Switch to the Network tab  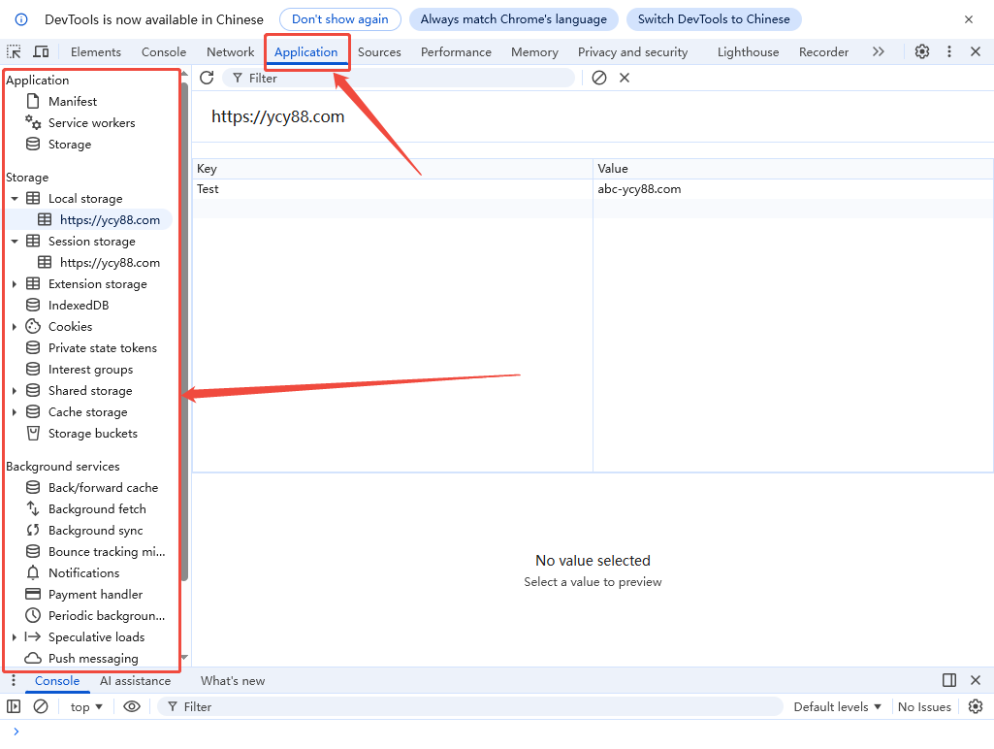230,51
